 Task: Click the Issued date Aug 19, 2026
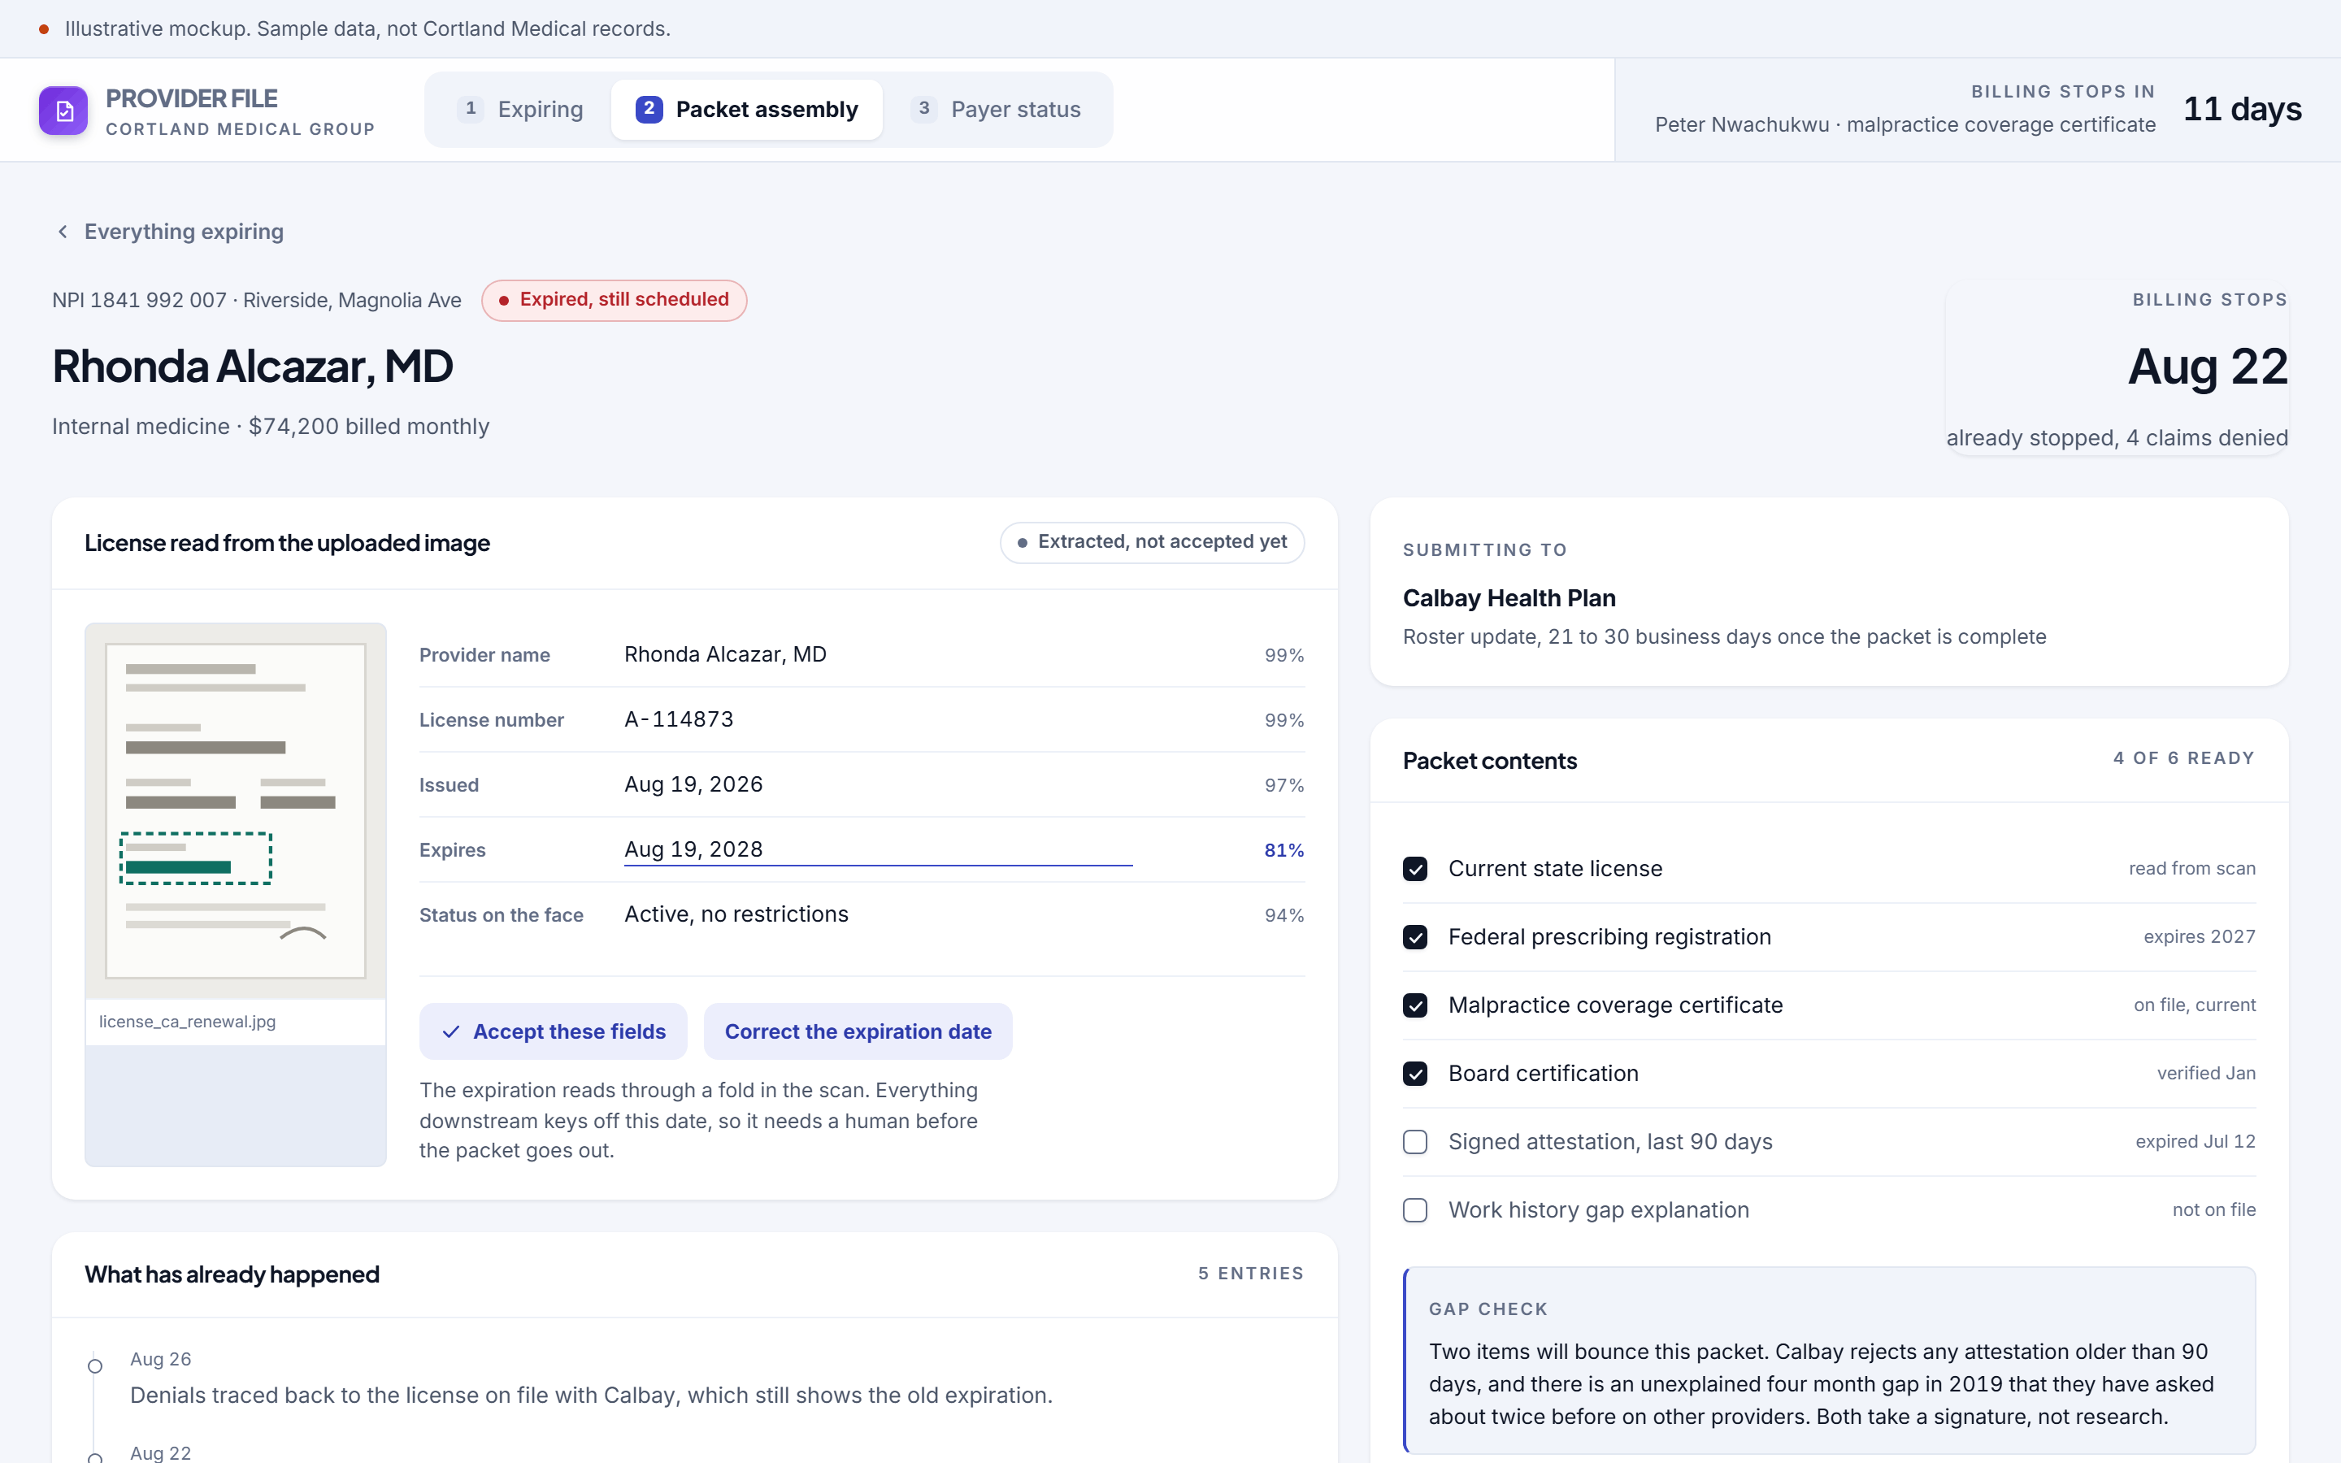(693, 784)
